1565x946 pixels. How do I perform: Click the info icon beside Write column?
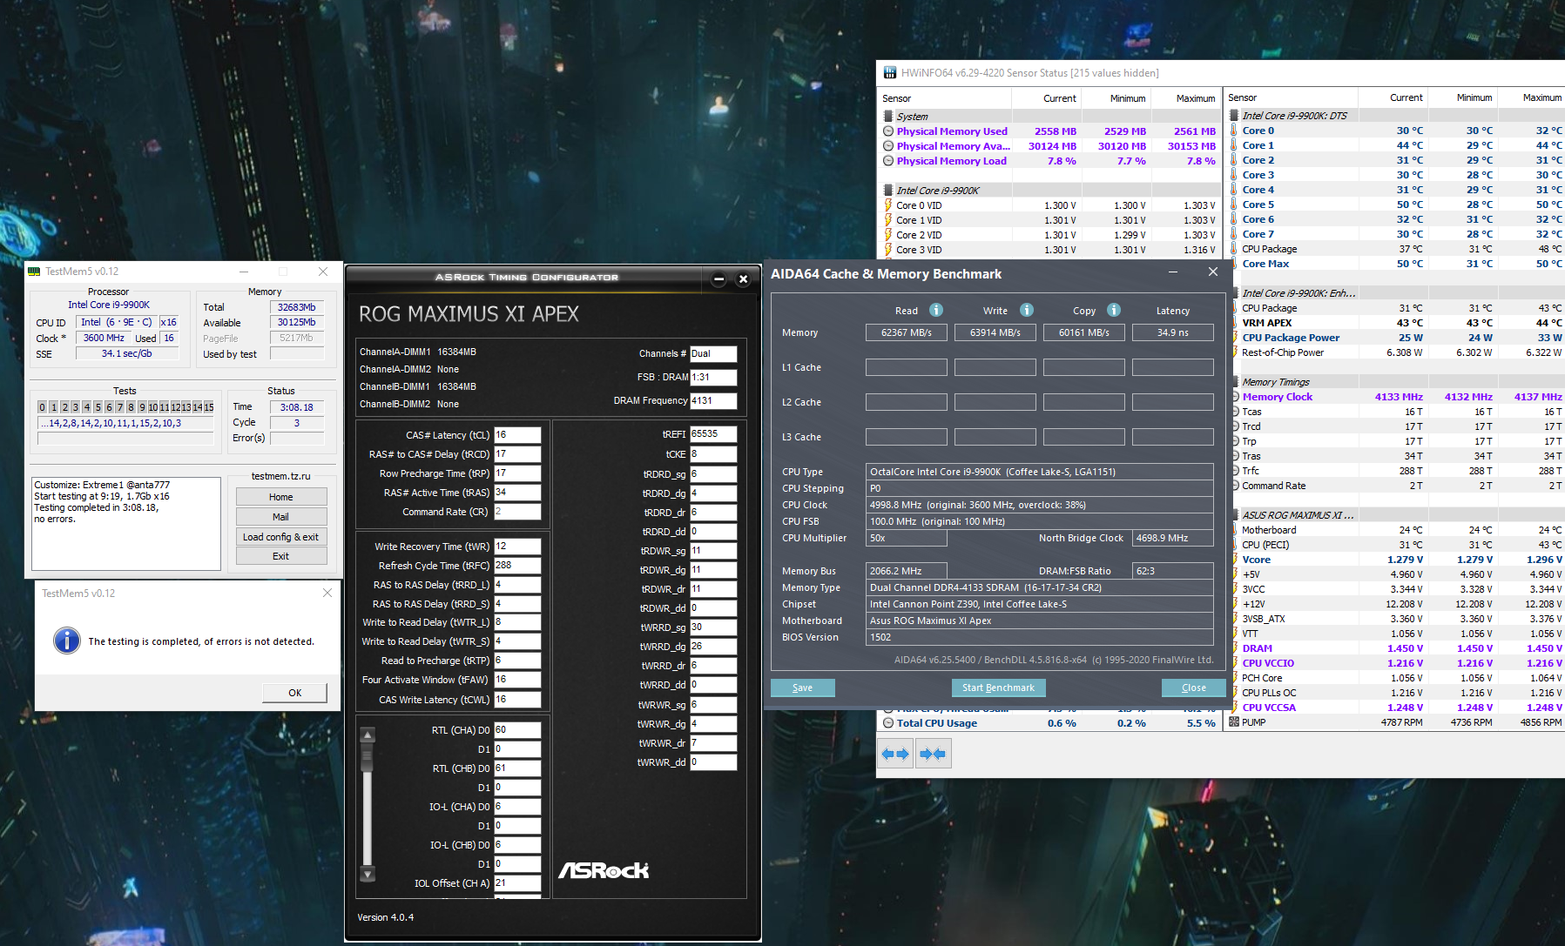pyautogui.click(x=1027, y=310)
